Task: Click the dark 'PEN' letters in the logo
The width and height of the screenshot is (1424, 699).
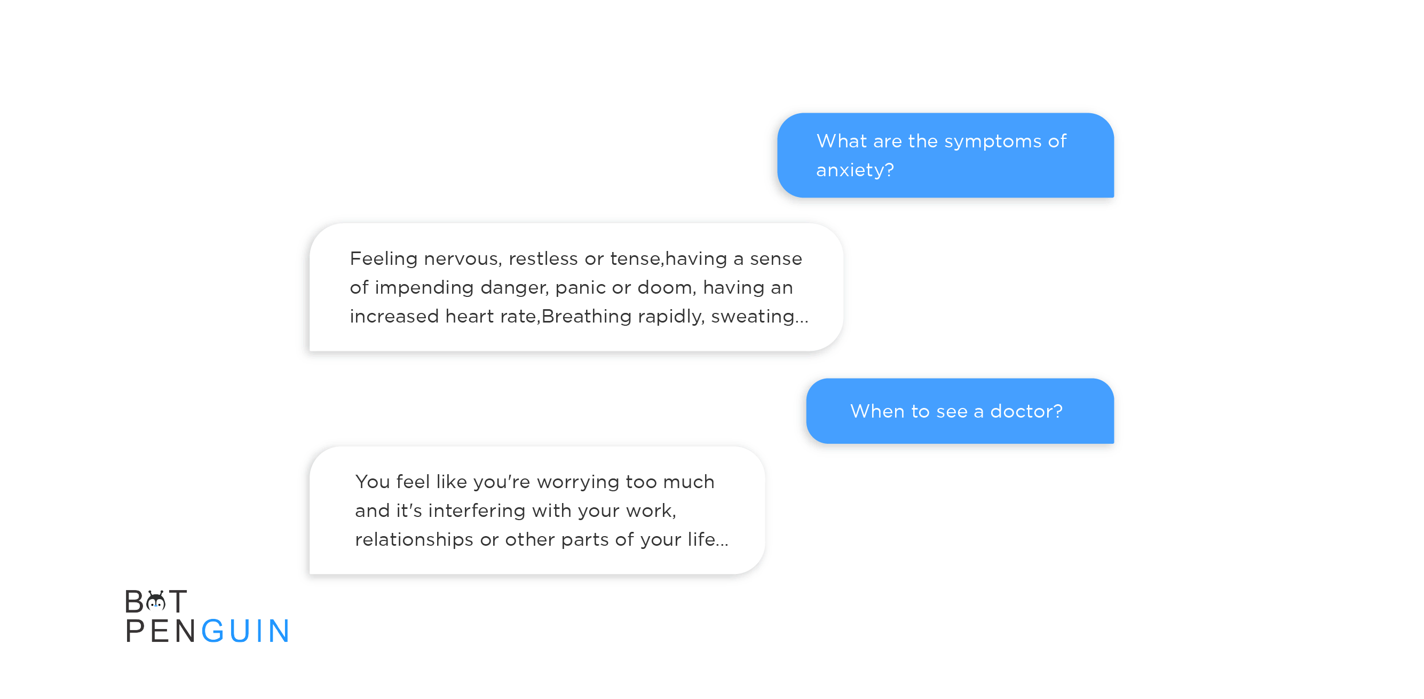Action: [161, 631]
